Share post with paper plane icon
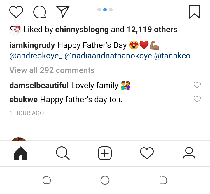This screenshot has width=210, height=194. 63,12
